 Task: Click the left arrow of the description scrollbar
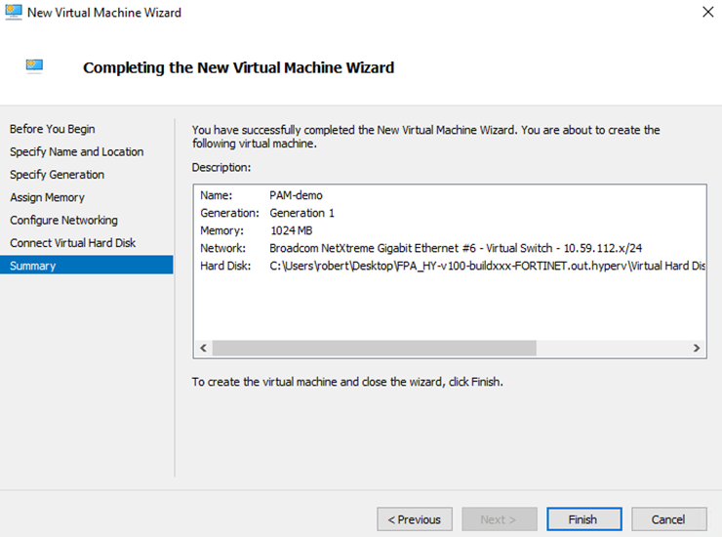click(203, 348)
